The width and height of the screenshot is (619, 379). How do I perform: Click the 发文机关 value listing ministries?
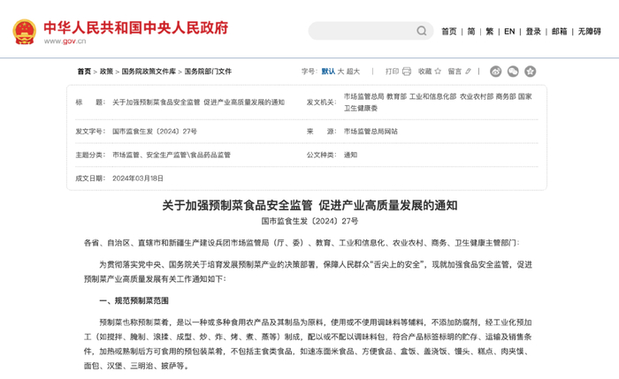[x=438, y=102]
